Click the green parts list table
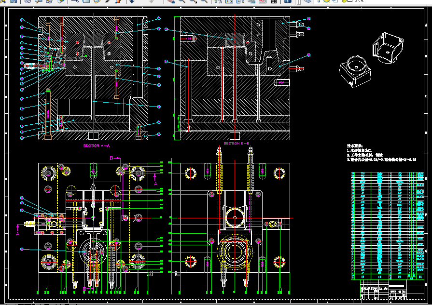 click(387, 226)
